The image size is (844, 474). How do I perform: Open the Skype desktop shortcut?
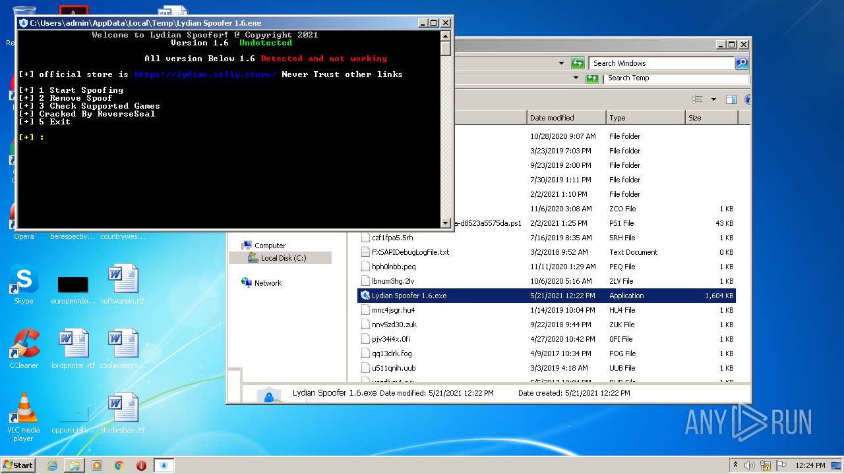coord(23,284)
